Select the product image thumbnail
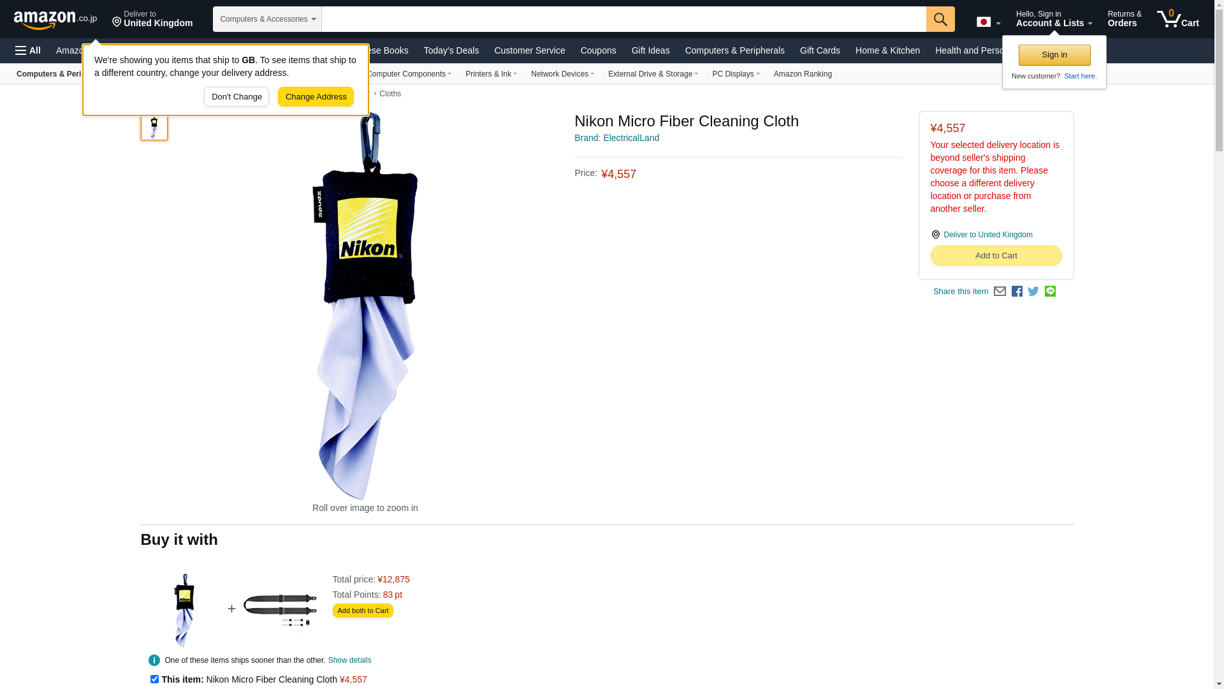The width and height of the screenshot is (1224, 689). point(154,126)
